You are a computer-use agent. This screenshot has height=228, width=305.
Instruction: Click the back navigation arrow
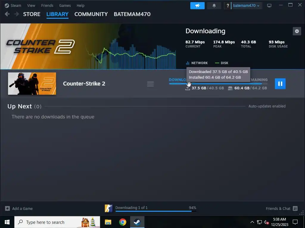(x=7, y=14)
